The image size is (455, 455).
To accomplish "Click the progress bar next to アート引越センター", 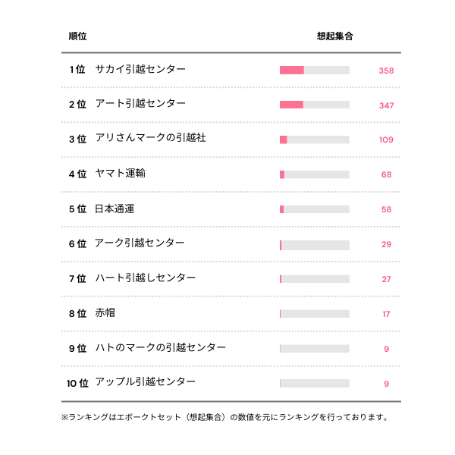I will [314, 105].
